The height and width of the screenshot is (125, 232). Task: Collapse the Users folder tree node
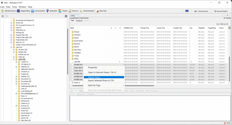pos(11,47)
